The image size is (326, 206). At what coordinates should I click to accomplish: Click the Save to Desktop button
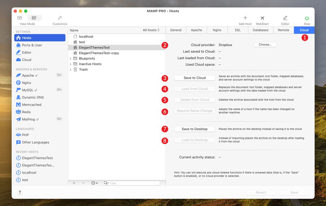tap(195, 129)
